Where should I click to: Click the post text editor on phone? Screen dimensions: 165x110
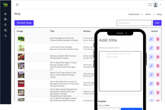[x=120, y=71]
